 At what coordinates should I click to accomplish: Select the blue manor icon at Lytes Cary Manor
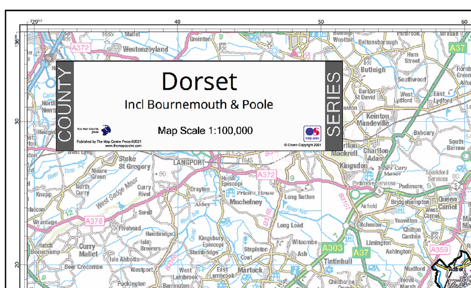pyautogui.click(x=369, y=175)
